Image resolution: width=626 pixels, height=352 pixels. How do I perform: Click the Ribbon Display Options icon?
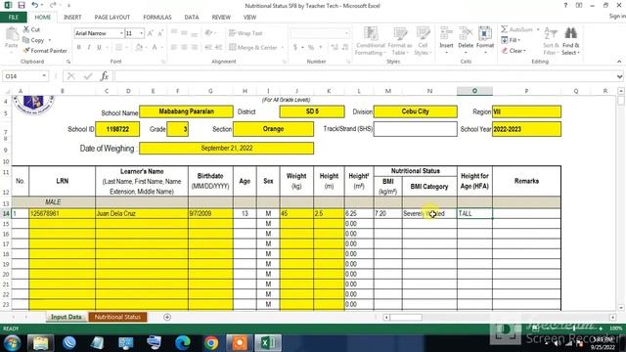(x=579, y=5)
